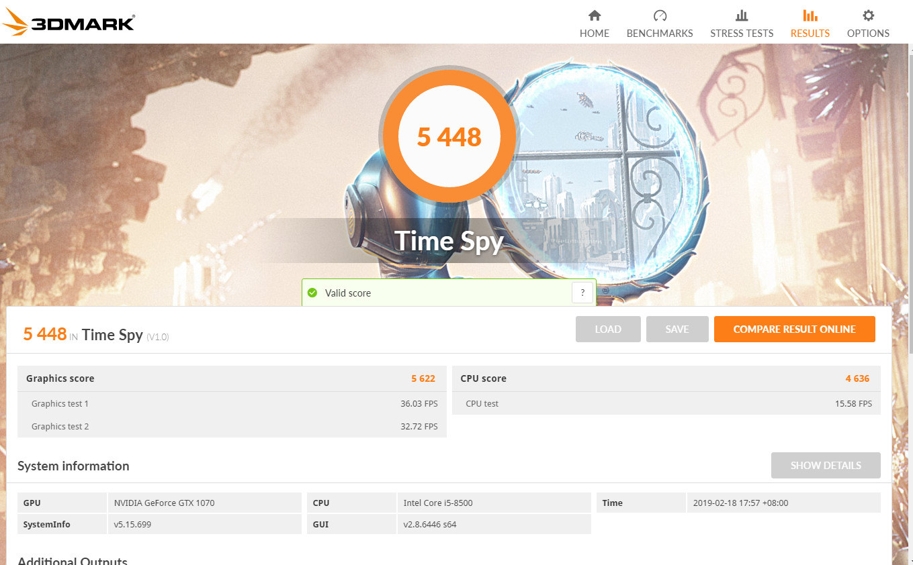
Task: Click the green Valid score checkmark icon
Action: (x=312, y=293)
